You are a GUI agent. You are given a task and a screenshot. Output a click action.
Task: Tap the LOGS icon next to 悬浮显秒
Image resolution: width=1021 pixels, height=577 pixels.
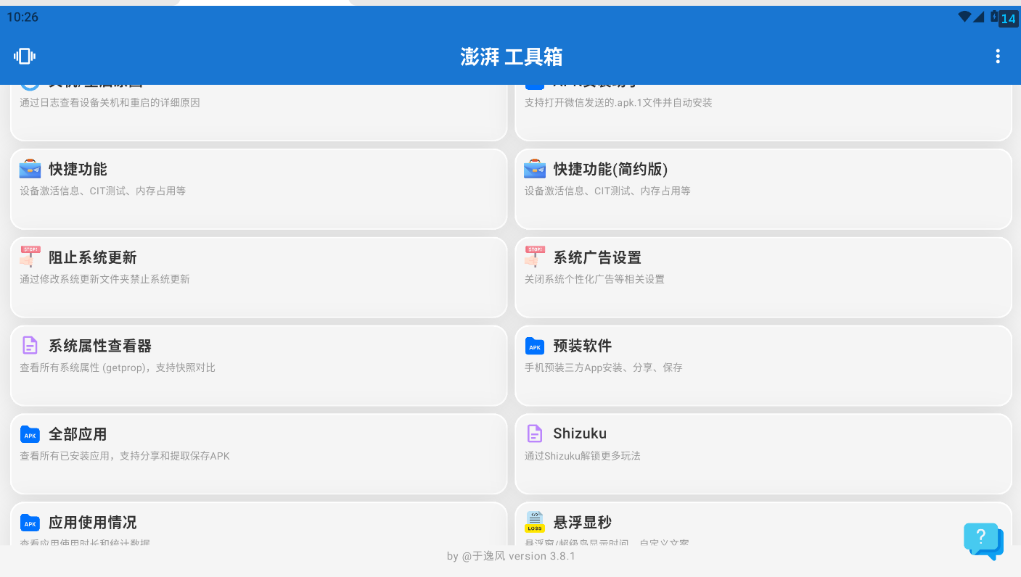click(x=535, y=522)
